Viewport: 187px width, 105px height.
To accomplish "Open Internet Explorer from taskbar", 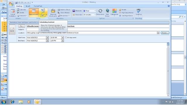I will pyautogui.click(x=12, y=102).
